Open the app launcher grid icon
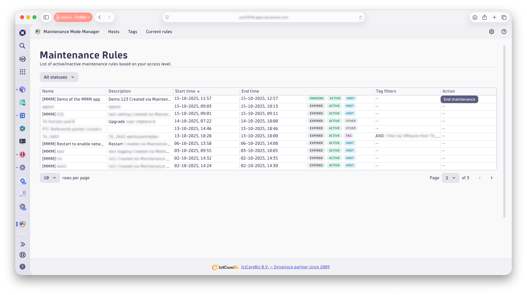Screen dimensions: 527x295 pos(22,72)
